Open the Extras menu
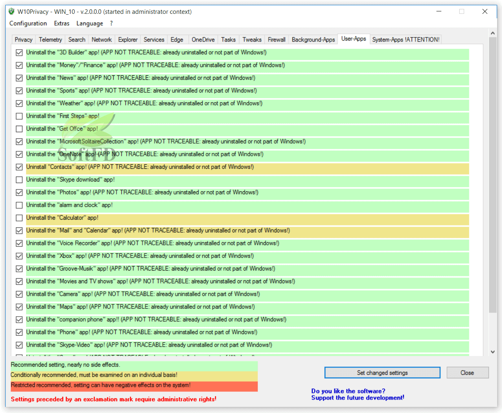 coord(61,23)
